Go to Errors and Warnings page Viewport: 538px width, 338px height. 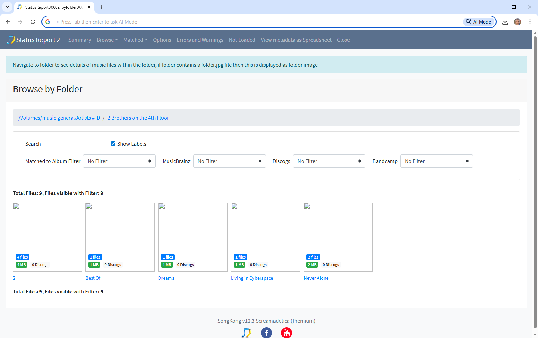pyautogui.click(x=200, y=40)
